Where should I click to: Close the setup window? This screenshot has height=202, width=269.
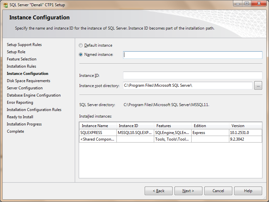tap(259, 4)
